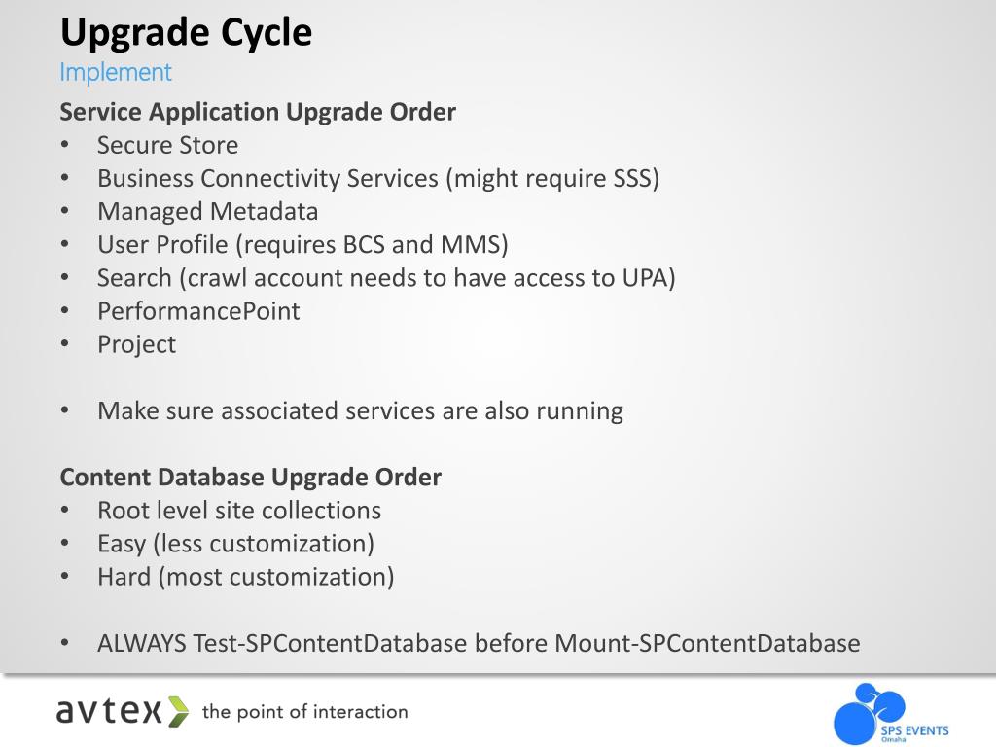Click the SPS Events Omaha logo
The height and width of the screenshot is (747, 996).
(x=891, y=713)
